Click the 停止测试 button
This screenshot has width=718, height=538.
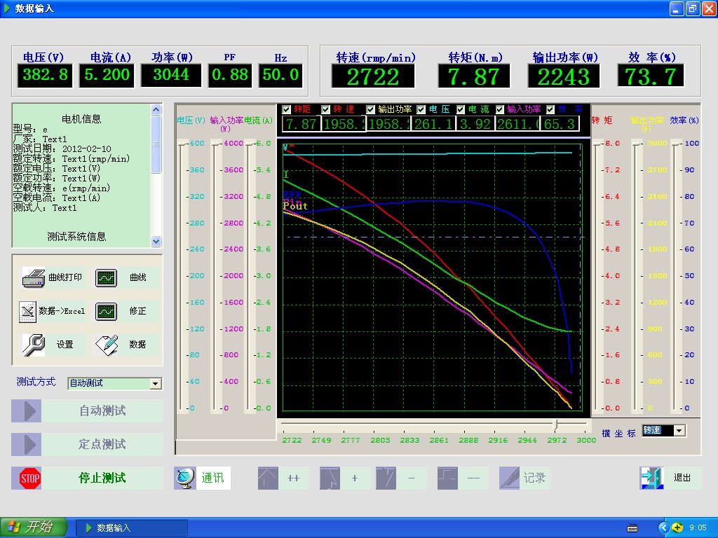tap(102, 478)
